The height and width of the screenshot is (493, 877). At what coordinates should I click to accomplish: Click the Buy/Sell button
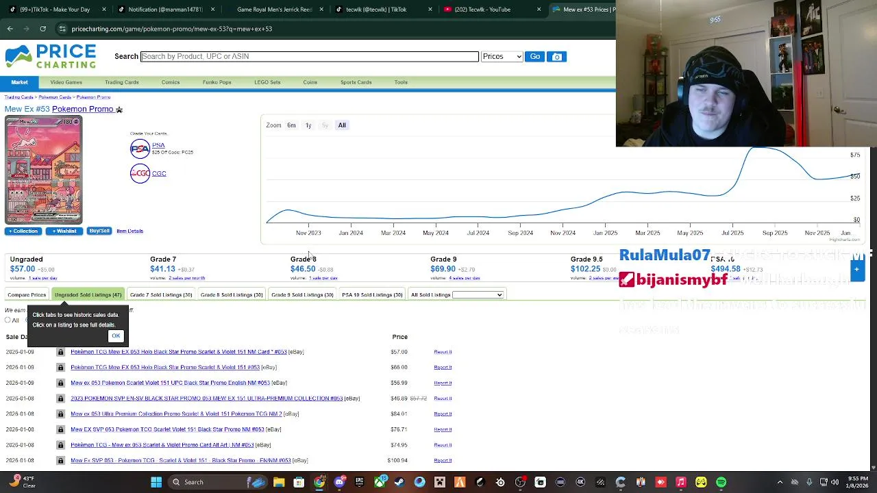(99, 231)
